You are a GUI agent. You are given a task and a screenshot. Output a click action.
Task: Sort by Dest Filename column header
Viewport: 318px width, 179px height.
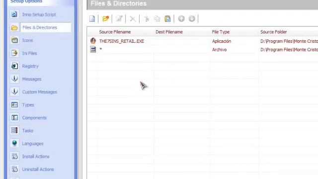pyautogui.click(x=169, y=32)
